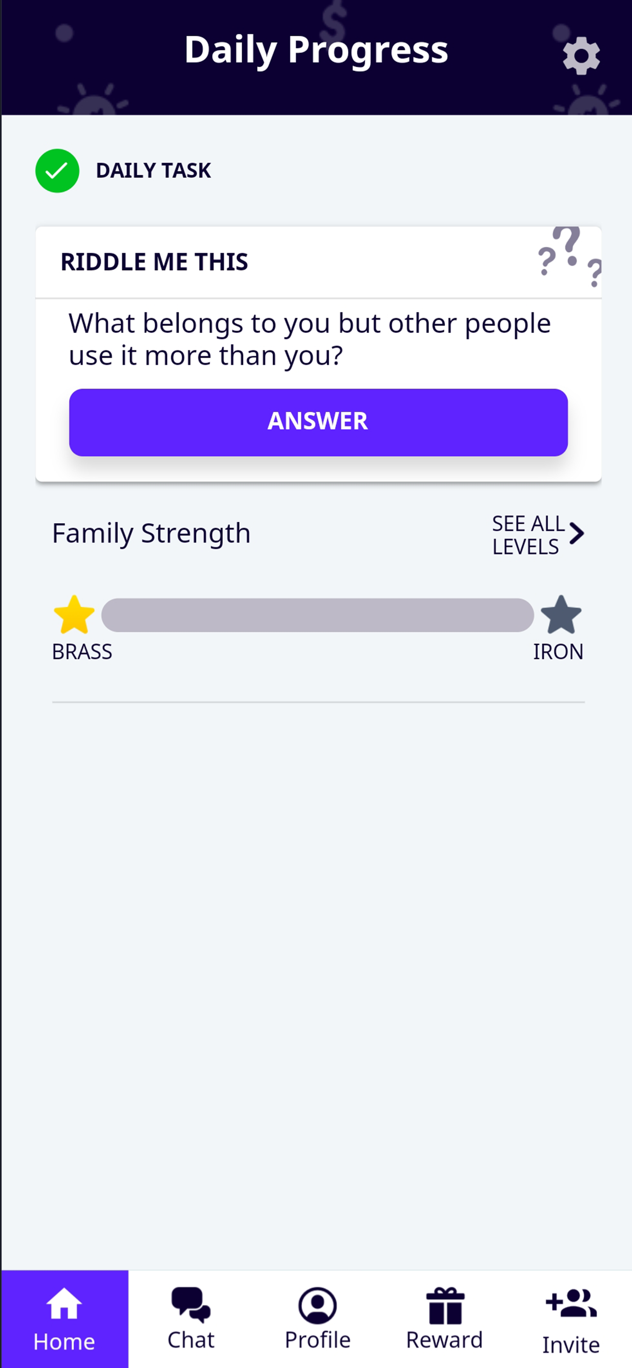Click the dark IRON star icon
The height and width of the screenshot is (1368, 632).
coord(561,614)
